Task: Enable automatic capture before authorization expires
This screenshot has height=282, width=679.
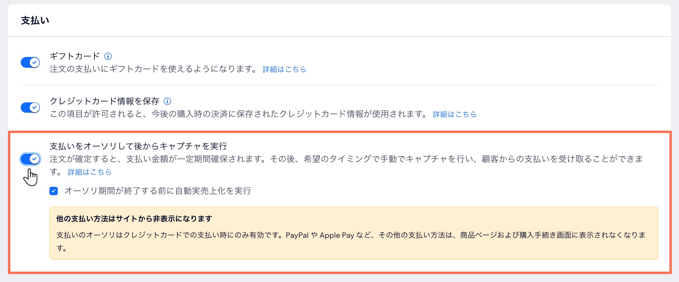Action: point(54,191)
